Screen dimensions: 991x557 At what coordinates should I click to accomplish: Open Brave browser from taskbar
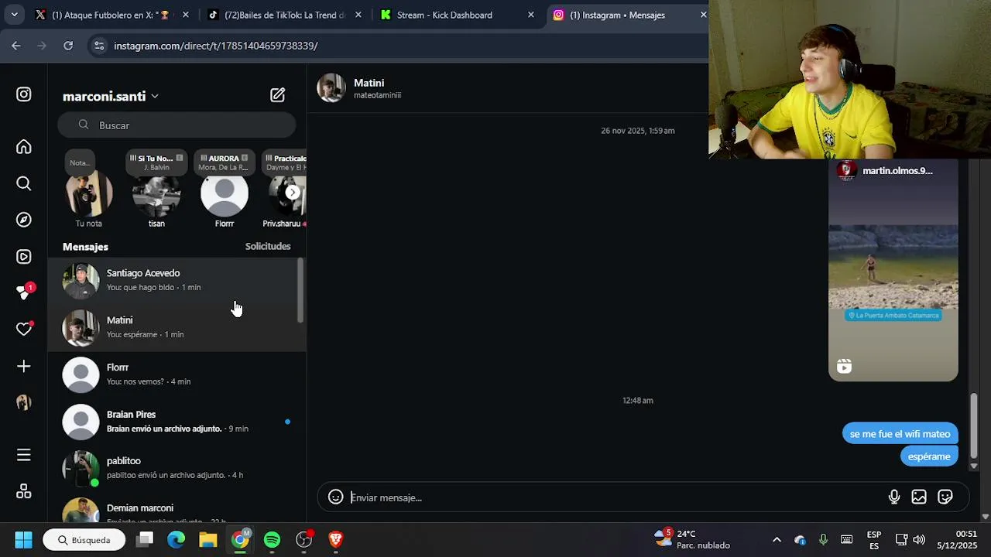tap(335, 539)
